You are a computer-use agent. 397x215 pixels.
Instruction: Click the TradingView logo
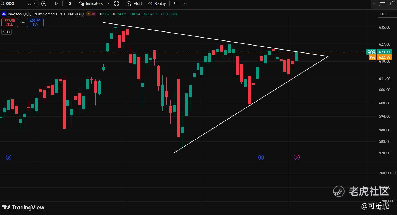[23, 208]
